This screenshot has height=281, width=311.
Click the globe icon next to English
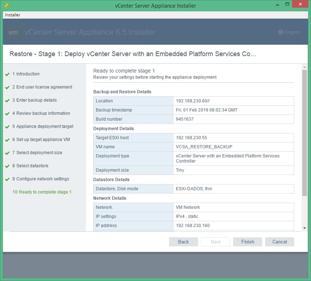click(280, 32)
